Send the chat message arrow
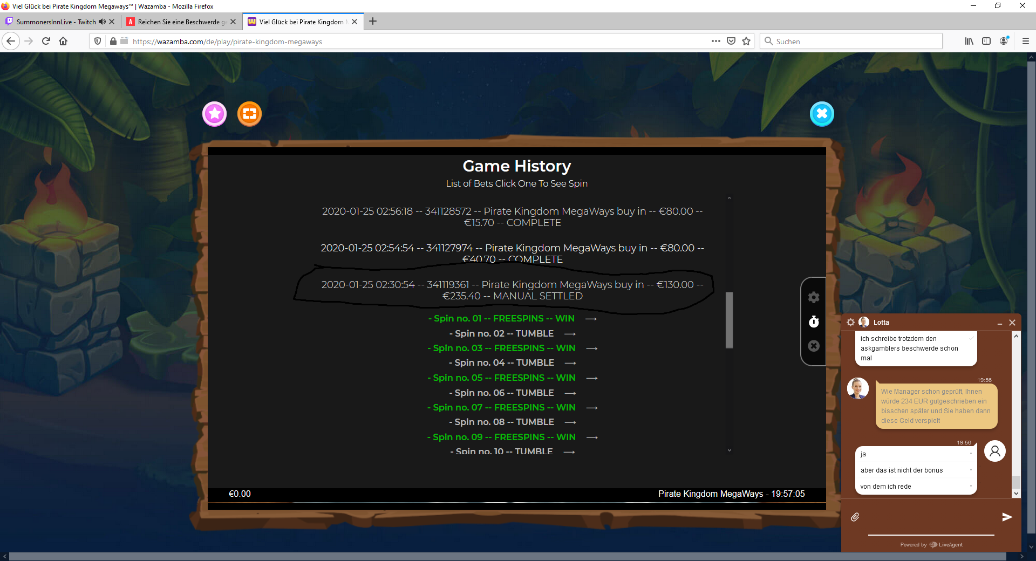Screen dimensions: 1036x561 click(1007, 517)
